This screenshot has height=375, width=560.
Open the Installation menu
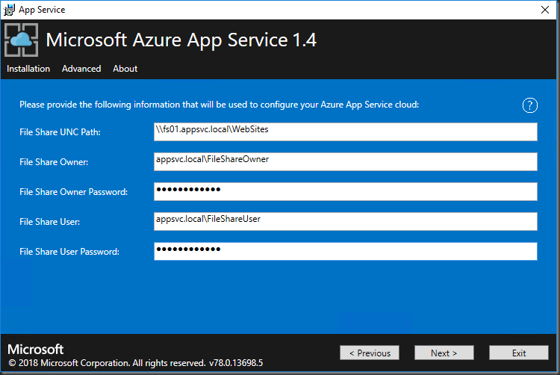pos(28,69)
